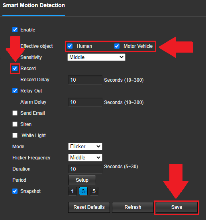
Task: Open the Sensitivity dropdown
Action: [96, 57]
